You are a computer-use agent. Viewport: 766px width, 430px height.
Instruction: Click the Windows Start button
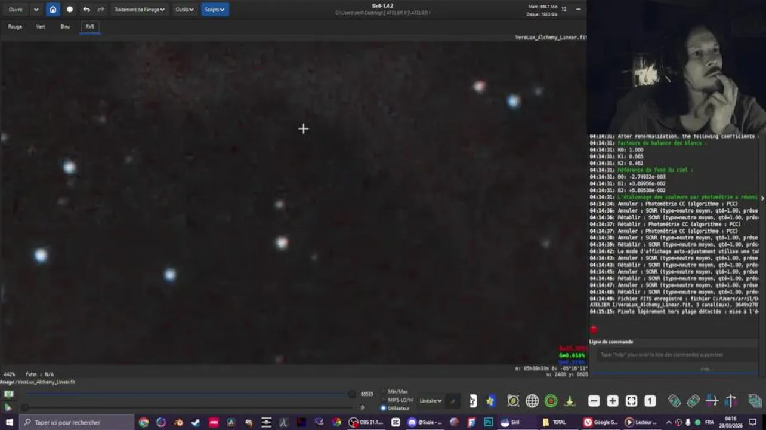pyautogui.click(x=9, y=422)
